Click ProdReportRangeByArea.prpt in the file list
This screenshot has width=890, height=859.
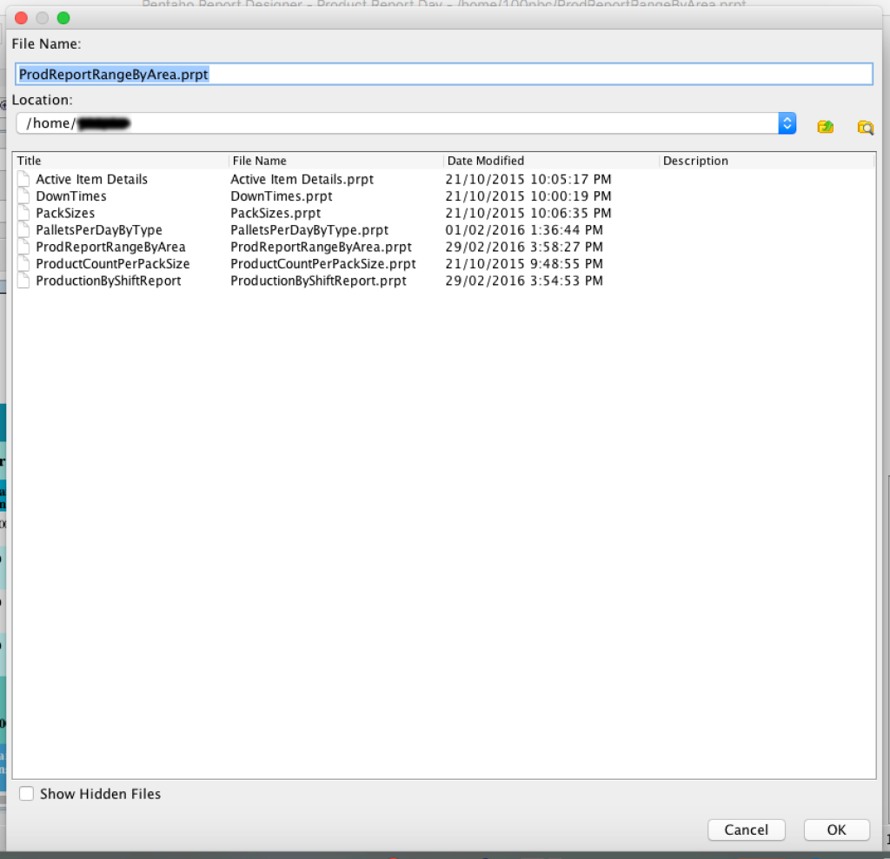322,247
